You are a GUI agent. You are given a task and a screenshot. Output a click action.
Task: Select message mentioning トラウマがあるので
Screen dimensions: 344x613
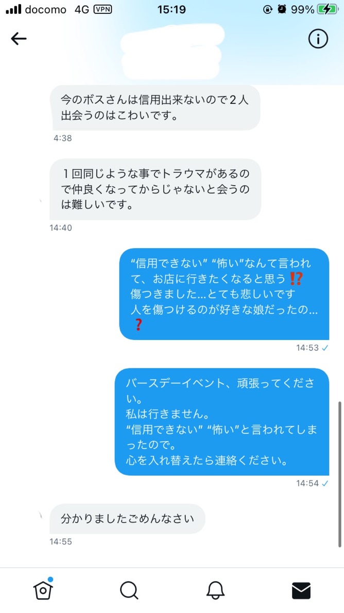tap(155, 189)
